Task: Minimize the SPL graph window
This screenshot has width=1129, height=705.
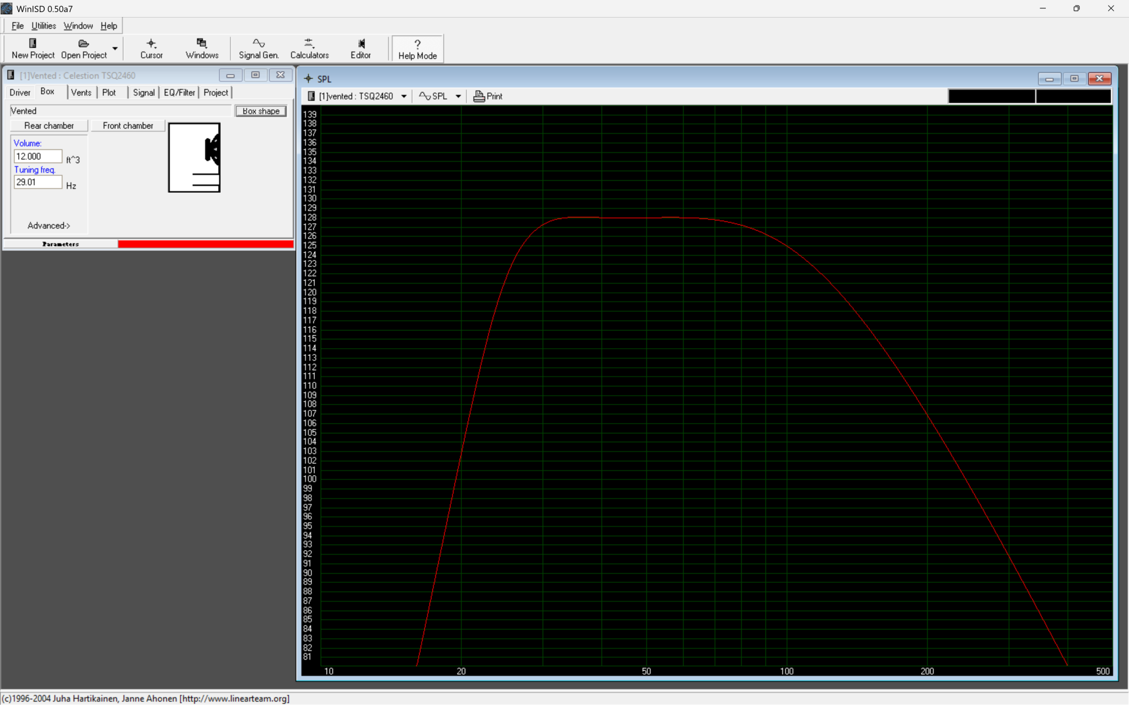Action: coord(1050,79)
